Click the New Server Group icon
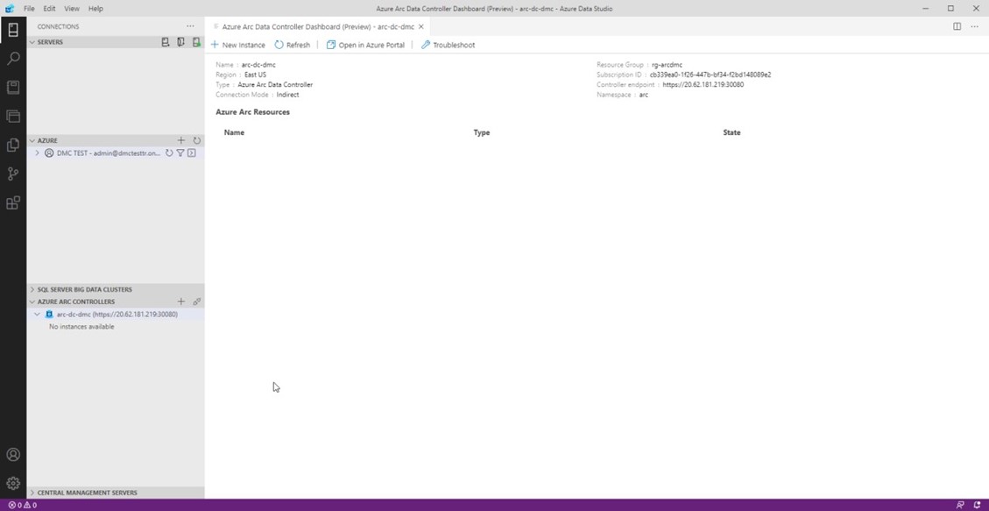 (x=180, y=42)
